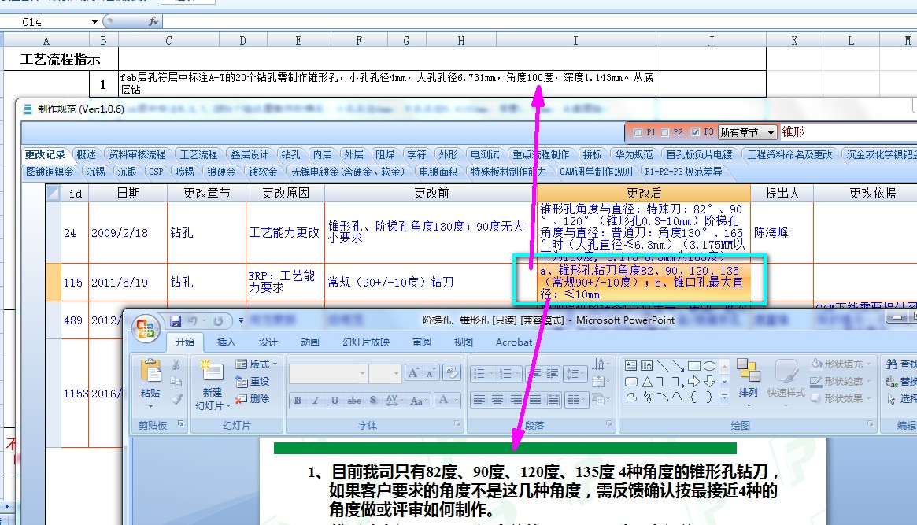Click the Underline button in font group
The width and height of the screenshot is (917, 525).
(x=335, y=401)
